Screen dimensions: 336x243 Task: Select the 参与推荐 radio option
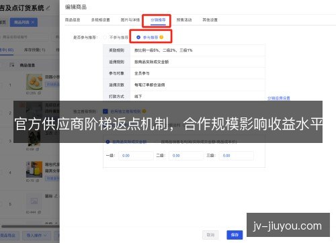(138, 37)
